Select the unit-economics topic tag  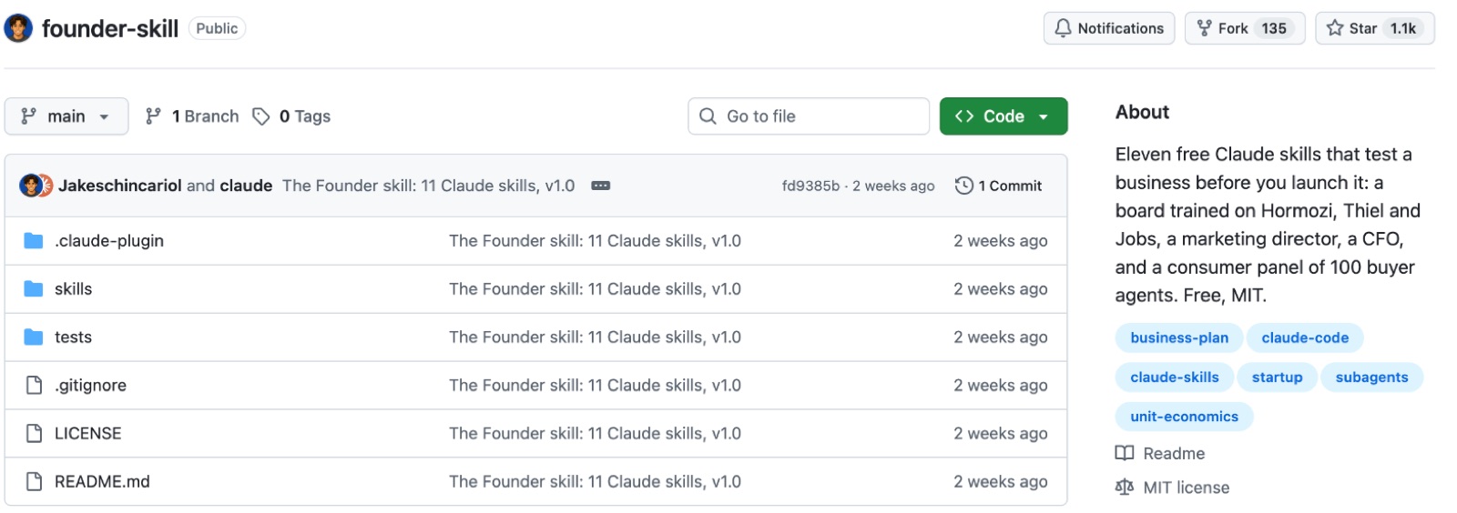coord(1184,417)
